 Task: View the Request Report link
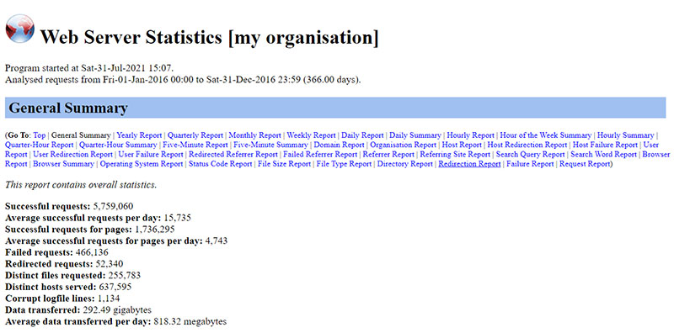(585, 163)
